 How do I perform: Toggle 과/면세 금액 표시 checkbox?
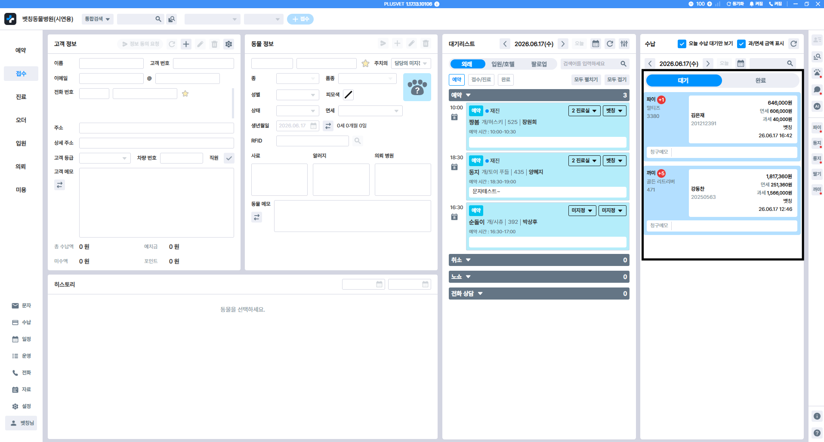(741, 44)
